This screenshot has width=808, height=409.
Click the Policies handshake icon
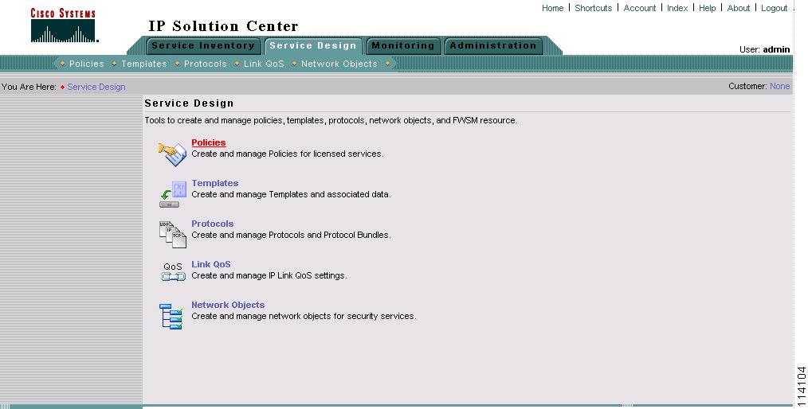coord(172,154)
